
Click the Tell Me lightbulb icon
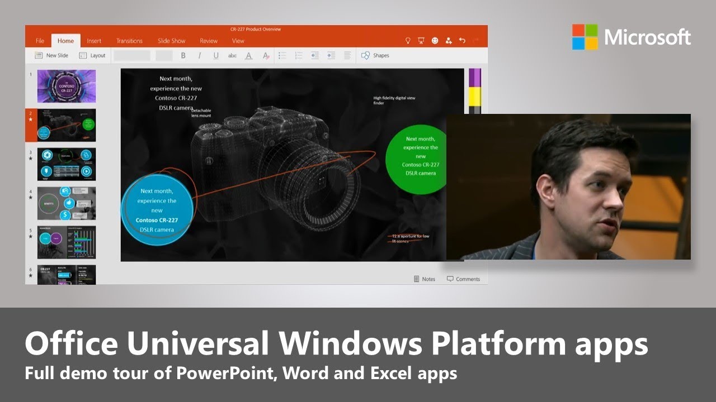tap(408, 41)
